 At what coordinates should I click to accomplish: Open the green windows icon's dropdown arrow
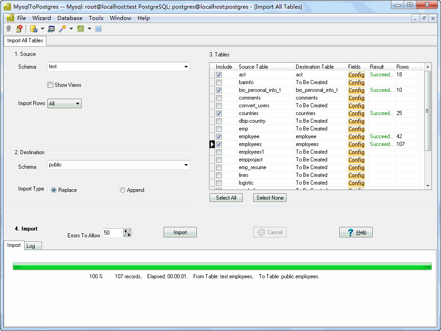coord(89,29)
